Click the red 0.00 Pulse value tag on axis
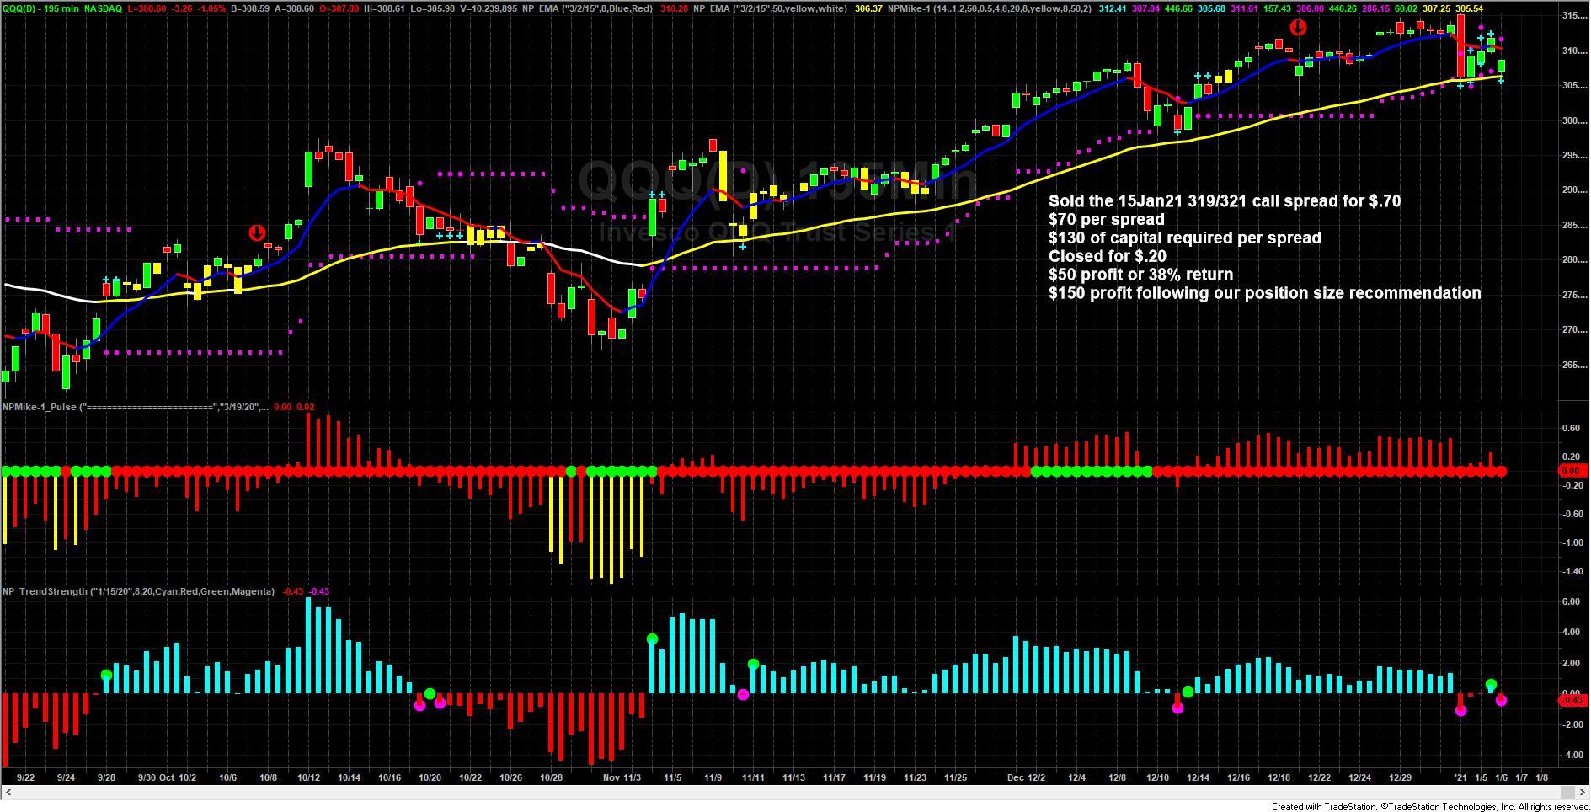This screenshot has height=812, width=1591. click(1571, 472)
